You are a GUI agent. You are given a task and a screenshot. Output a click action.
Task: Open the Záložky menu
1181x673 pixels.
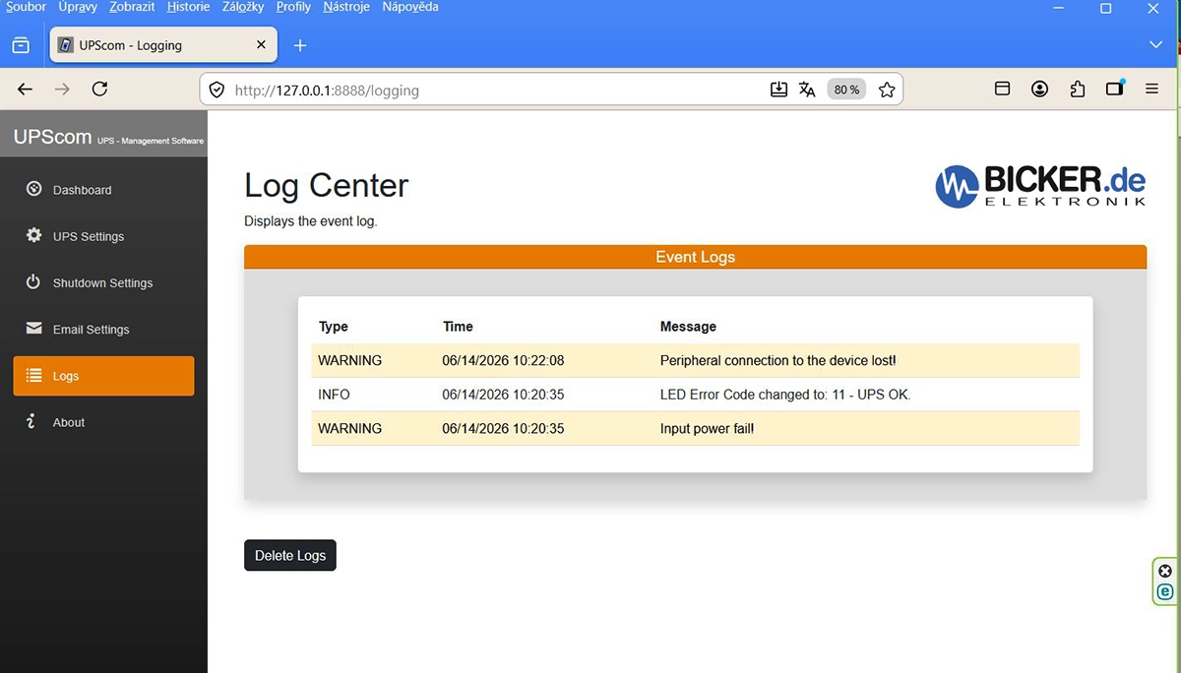pyautogui.click(x=243, y=7)
